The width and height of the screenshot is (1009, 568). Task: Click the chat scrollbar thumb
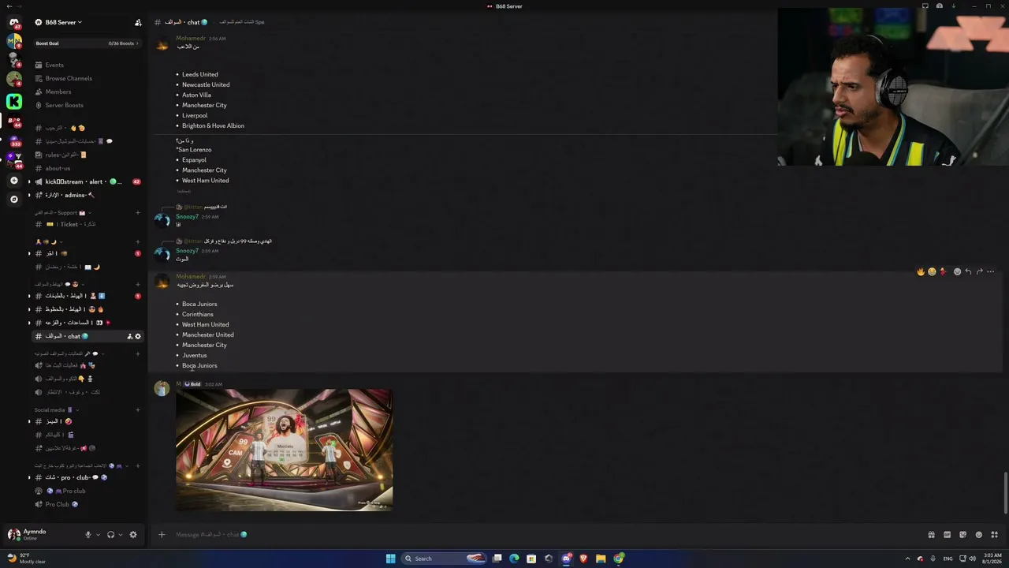point(1006,493)
